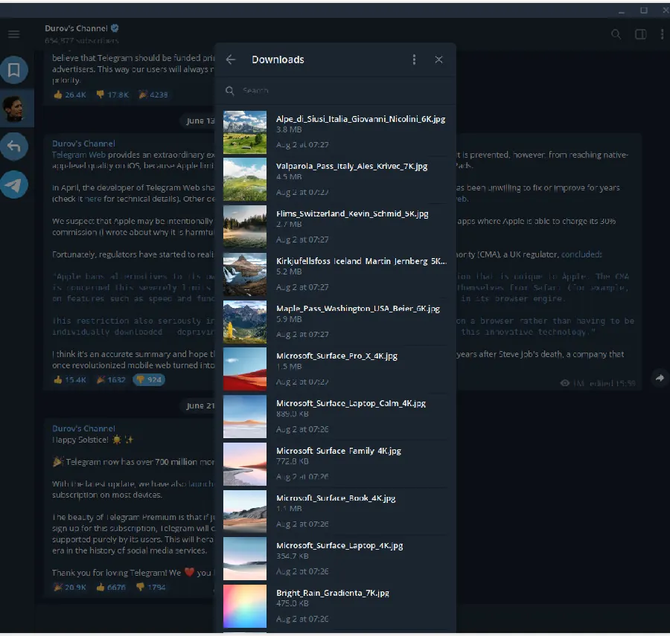Select file name Microsoft_Surface_Book_4K.jpg
The image size is (670, 636).
tap(336, 498)
